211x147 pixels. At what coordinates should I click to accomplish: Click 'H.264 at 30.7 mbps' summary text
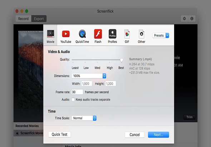click(x=142, y=64)
